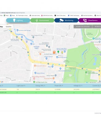This screenshot has width=101, height=122.
Task: Sort table by Energy (Wh) column
Action: coord(40,86)
